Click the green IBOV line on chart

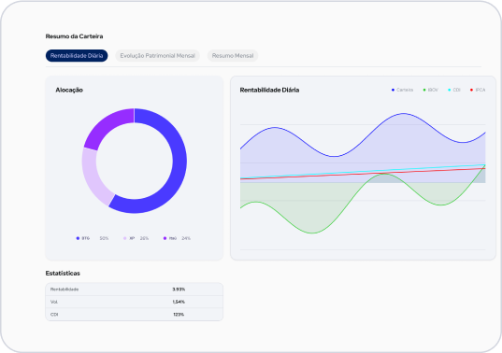[311, 233]
